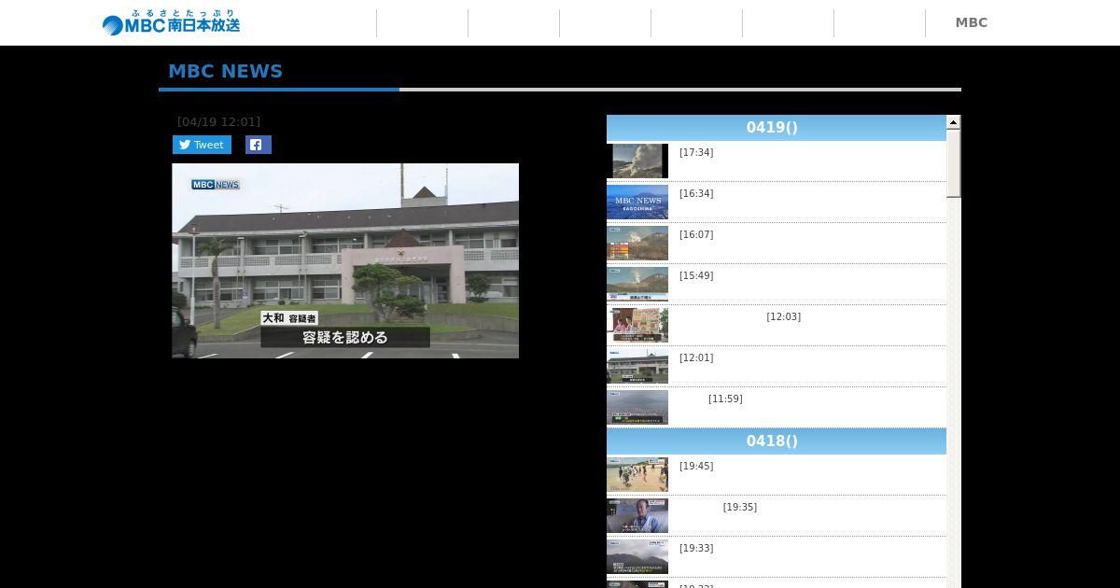Click the news list scrollbar thumb
1120x588 pixels.
click(x=954, y=163)
